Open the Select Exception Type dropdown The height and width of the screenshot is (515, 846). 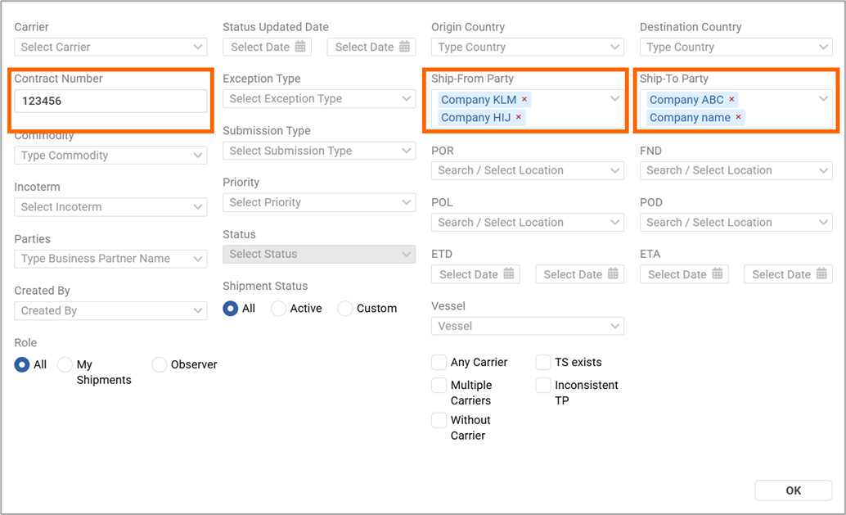(x=319, y=99)
